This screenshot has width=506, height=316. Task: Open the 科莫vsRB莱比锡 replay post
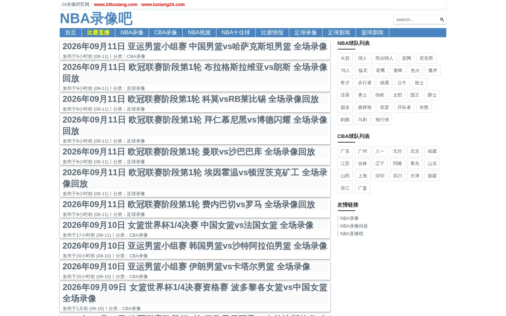(x=190, y=99)
